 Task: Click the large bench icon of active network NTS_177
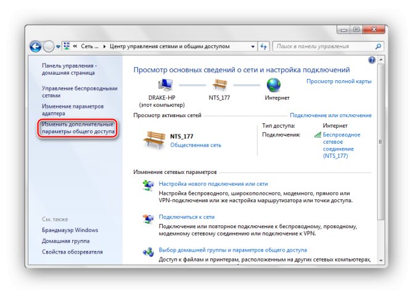click(154, 139)
